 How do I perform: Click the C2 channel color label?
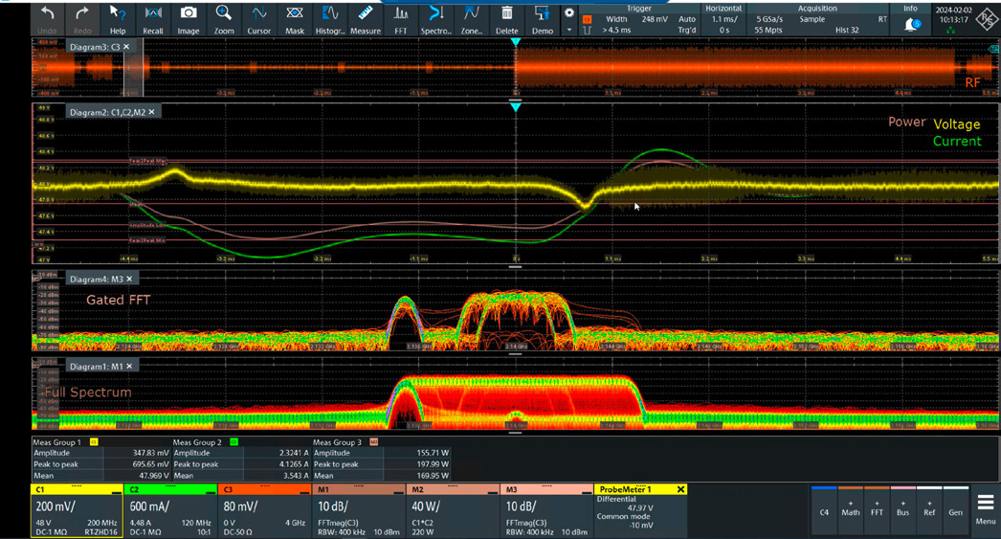point(135,489)
